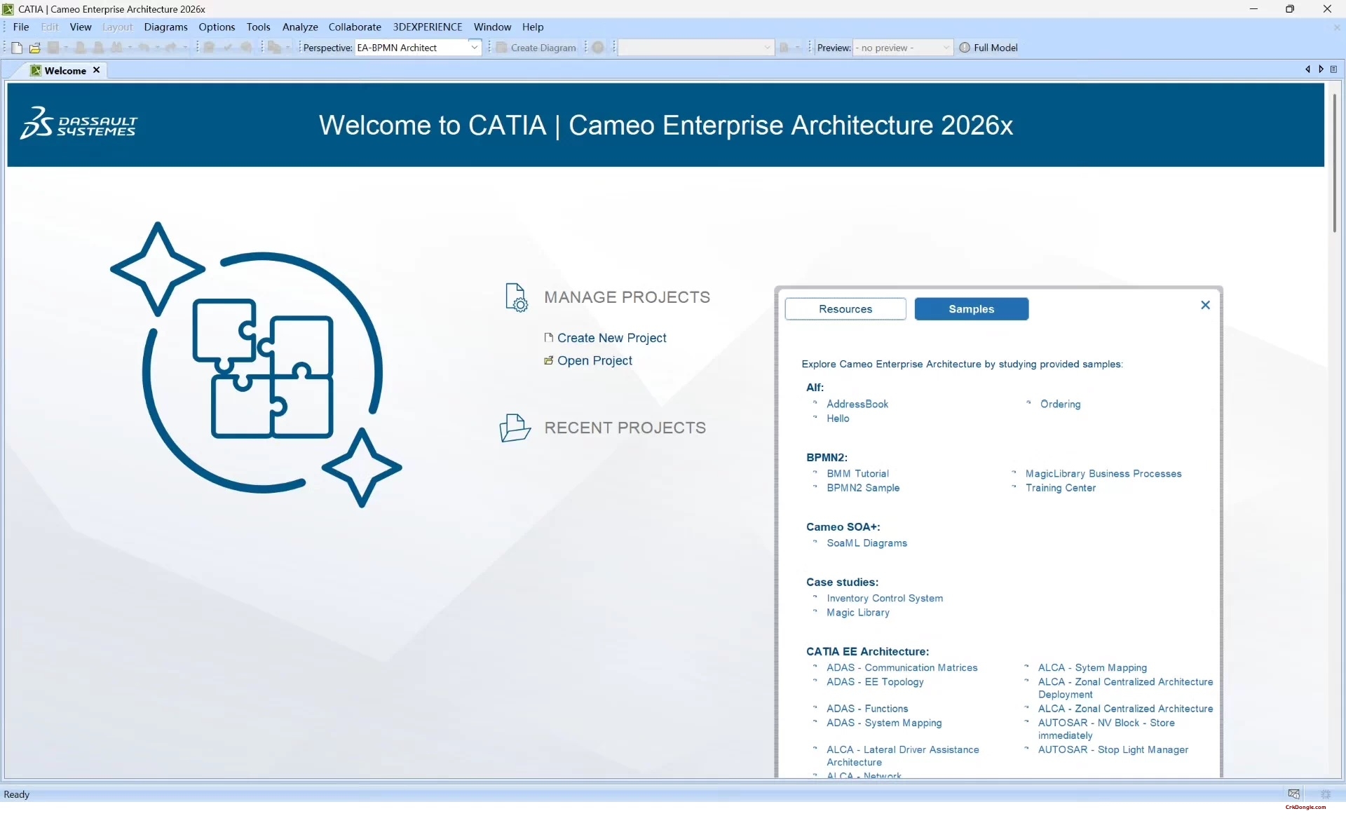Click the scroll tabs left arrow

[x=1307, y=69]
